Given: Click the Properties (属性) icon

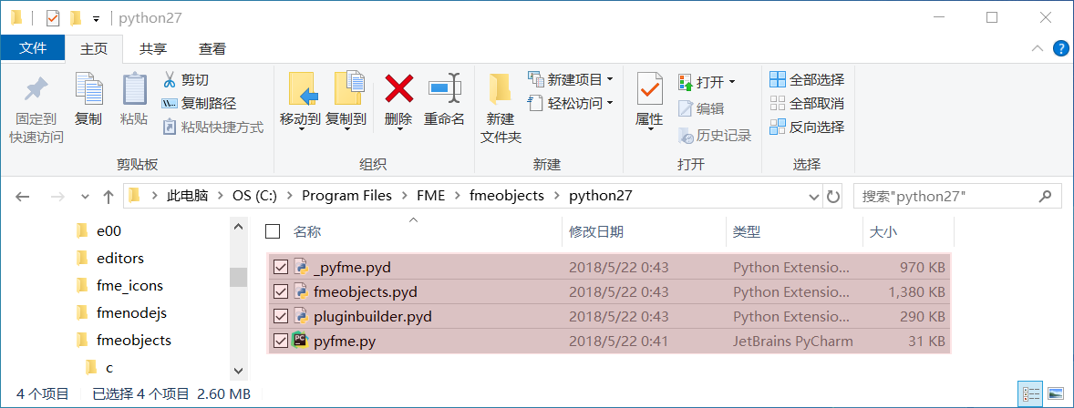Looking at the screenshot, I should [x=649, y=90].
